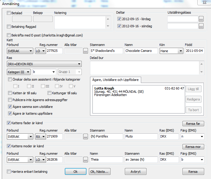The width and height of the screenshot is (211, 179).
Task: Click Stamnamn field S* Shadowland's
Action: pyautogui.click(x=106, y=51)
